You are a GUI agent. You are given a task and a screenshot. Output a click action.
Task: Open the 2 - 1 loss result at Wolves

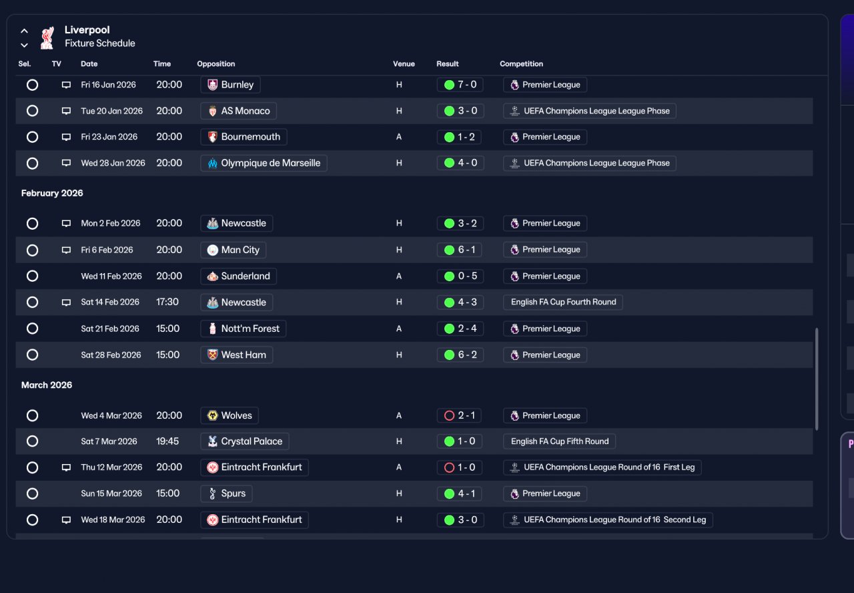coord(460,415)
